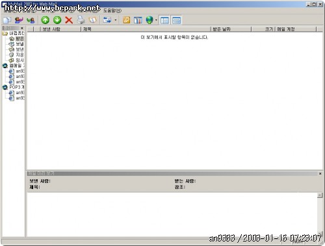The width and height of the screenshot is (325, 246).
Task: Minimize the MyMail window
Action: pos(309,4)
